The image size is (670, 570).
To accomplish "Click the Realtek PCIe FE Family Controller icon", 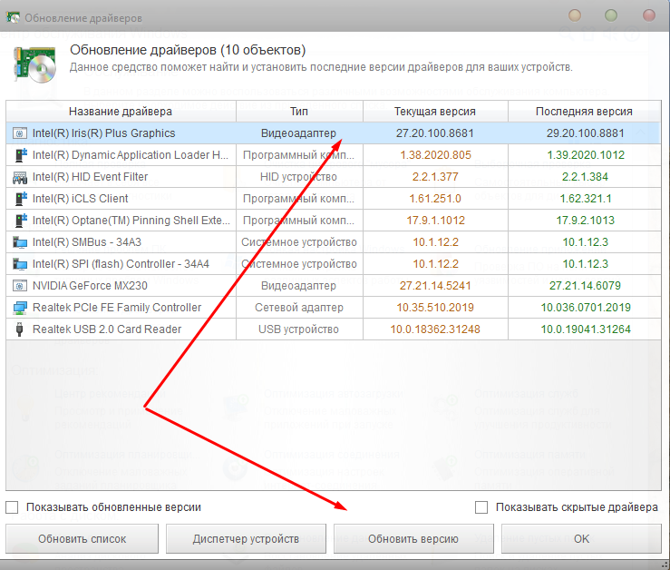I will [20, 308].
